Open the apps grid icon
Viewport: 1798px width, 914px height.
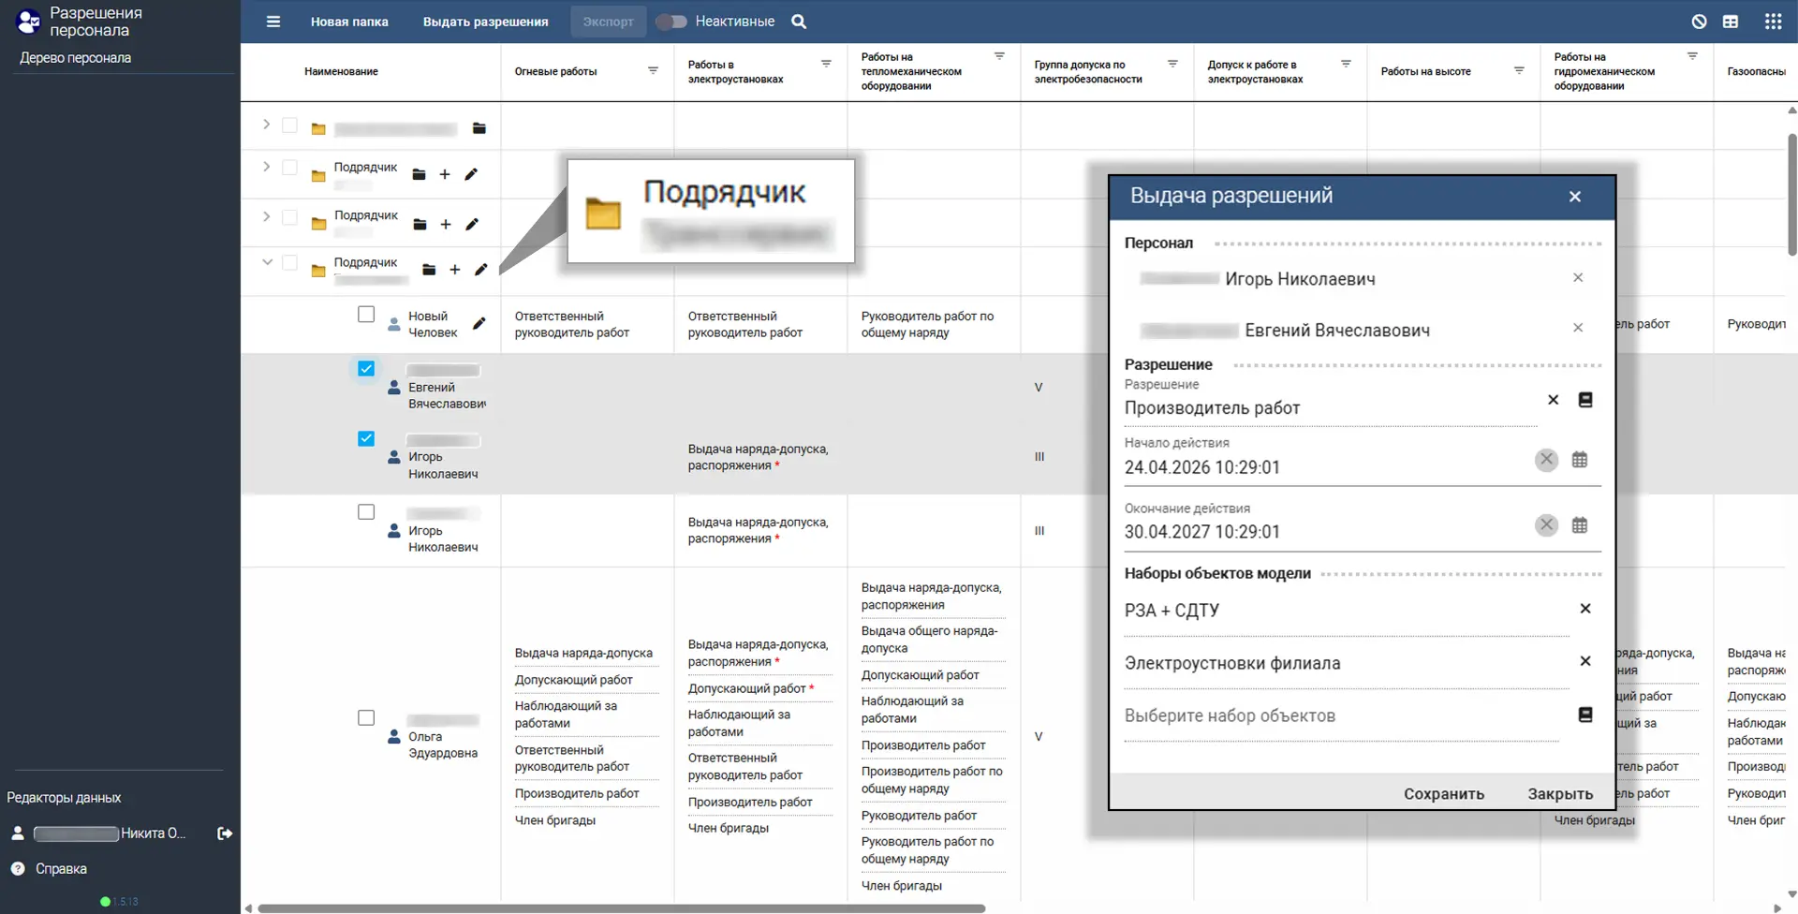click(1774, 22)
